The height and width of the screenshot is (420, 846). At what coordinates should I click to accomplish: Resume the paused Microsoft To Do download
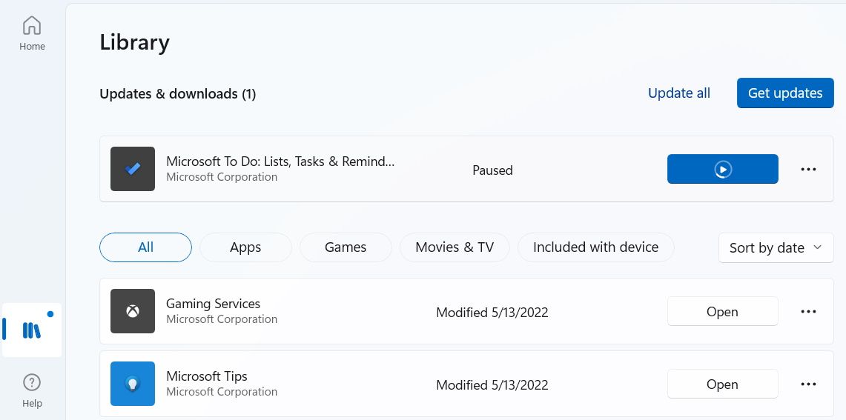tap(722, 170)
